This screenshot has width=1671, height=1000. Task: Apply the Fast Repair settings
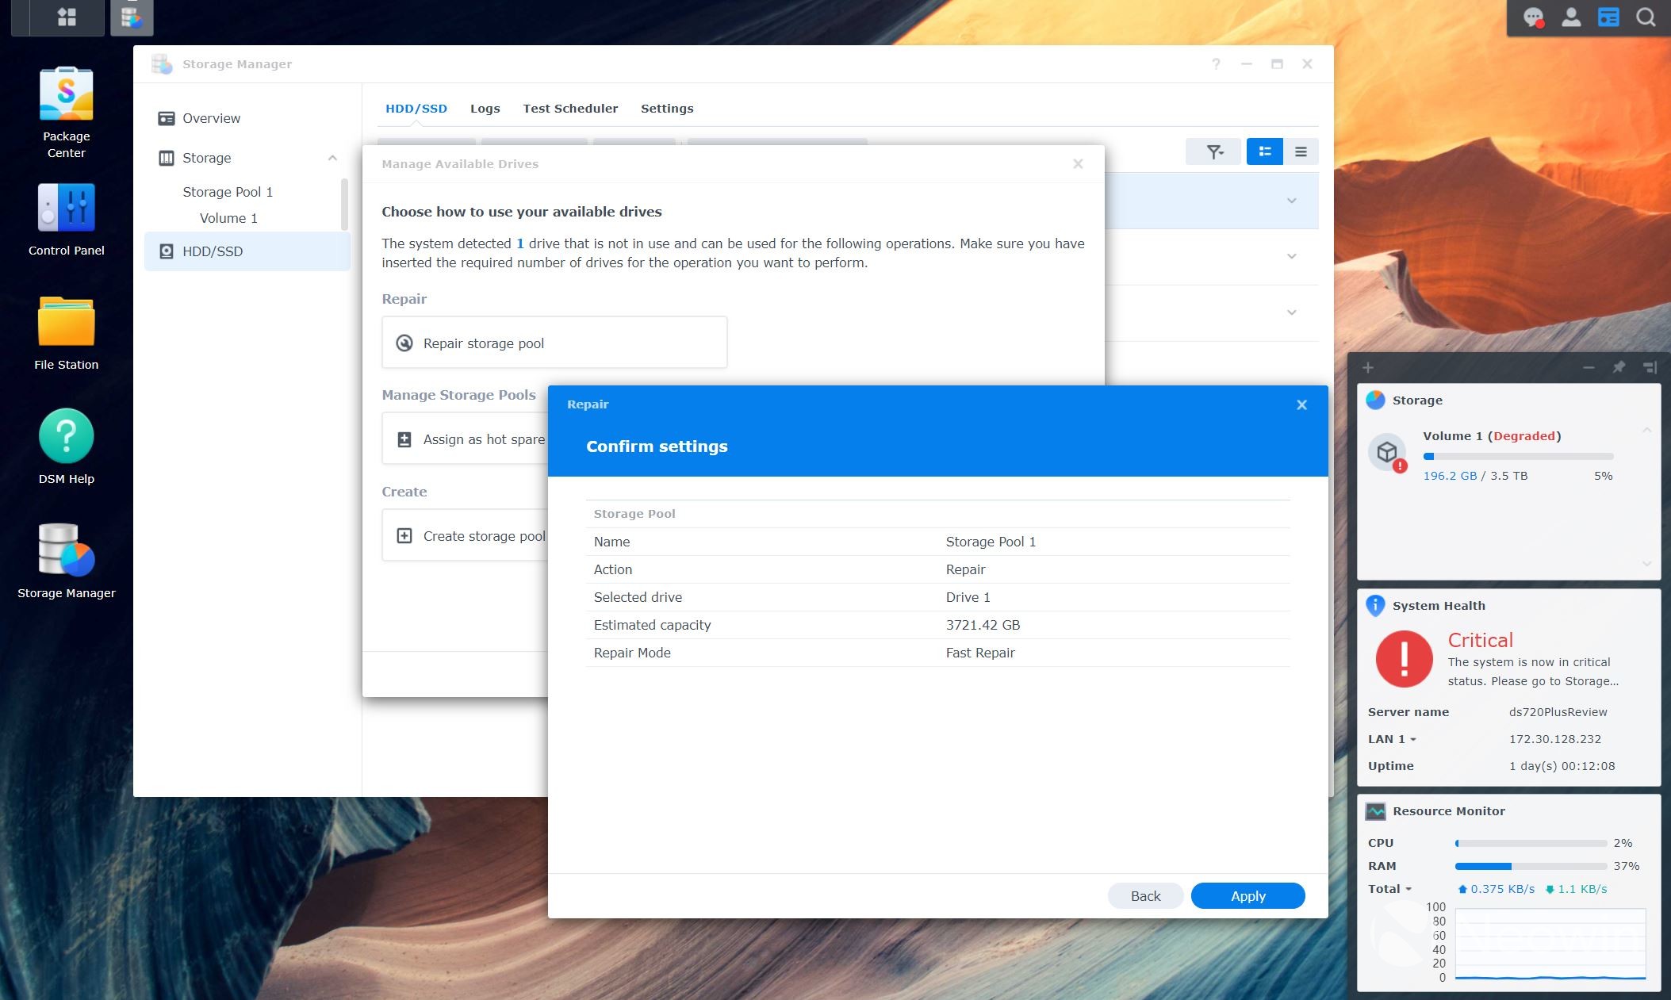point(1247,895)
